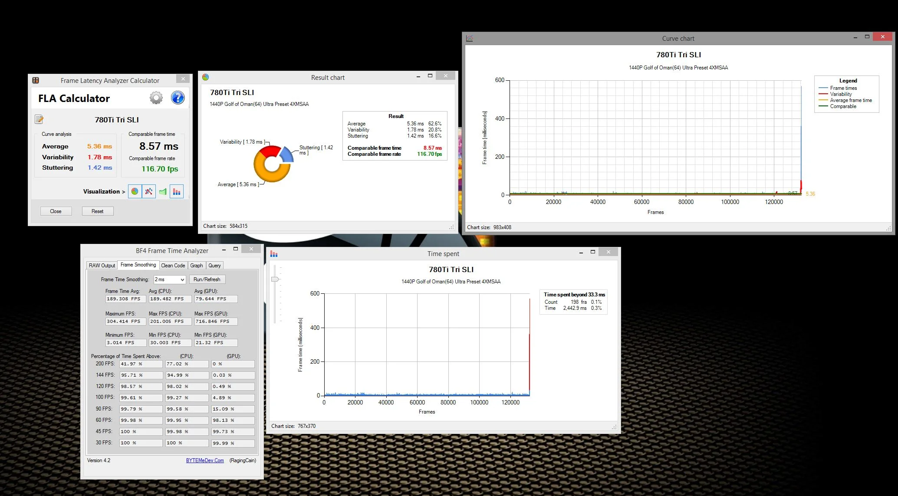This screenshot has width=898, height=496.
Task: Click Avg (GPU) field 79.644 FPS
Action: coord(216,299)
